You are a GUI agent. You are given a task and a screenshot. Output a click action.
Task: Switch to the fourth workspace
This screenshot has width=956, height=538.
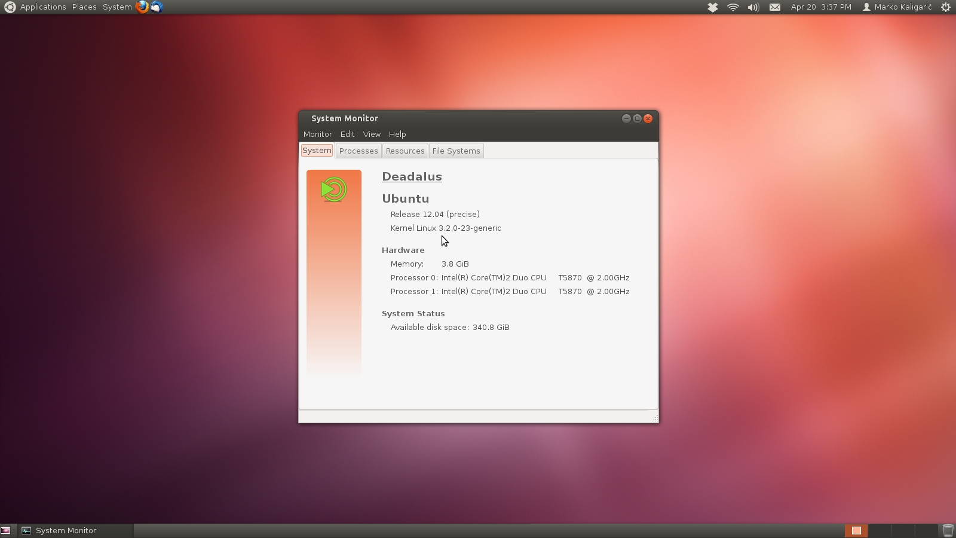coord(926,531)
